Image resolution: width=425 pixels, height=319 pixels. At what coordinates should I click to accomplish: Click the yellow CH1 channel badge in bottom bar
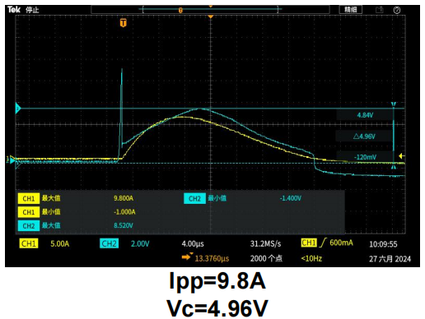pyautogui.click(x=29, y=243)
